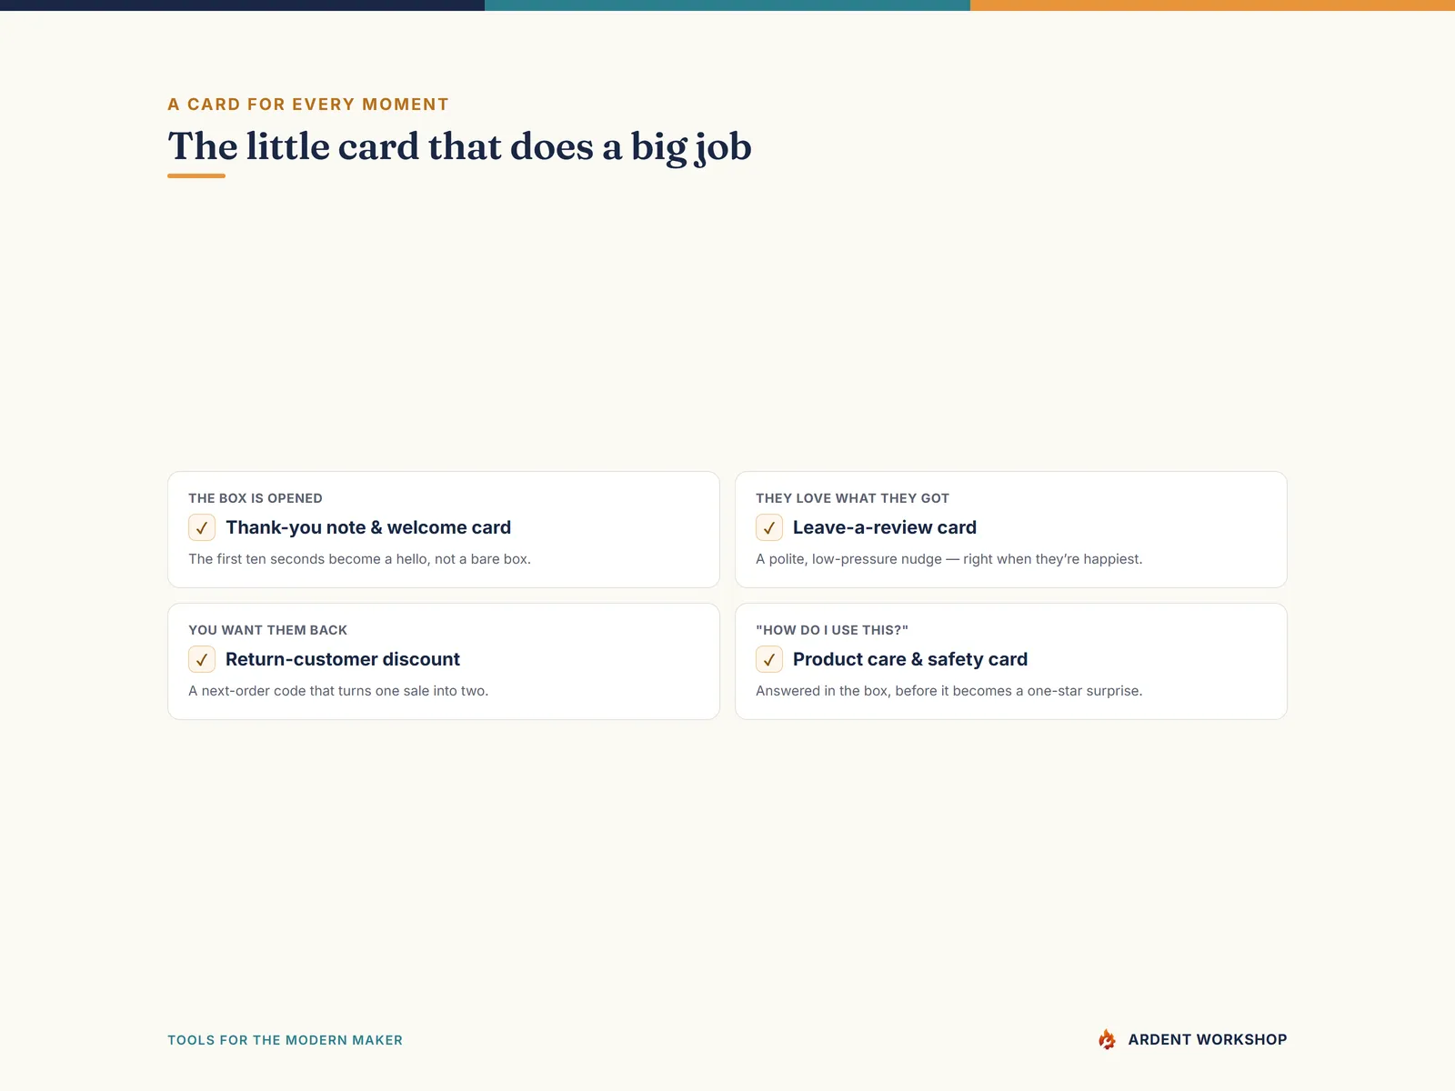This screenshot has height=1091, width=1455.
Task: Click the Product care & safety card heading
Action: point(910,659)
